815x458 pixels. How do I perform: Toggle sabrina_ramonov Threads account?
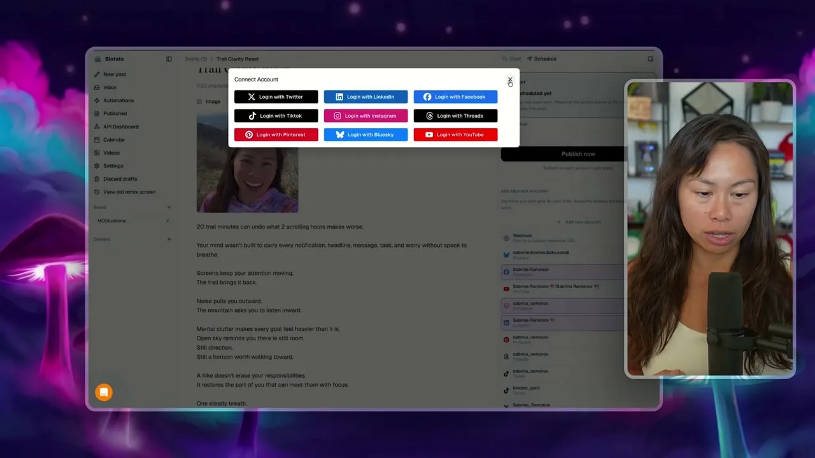[578, 356]
